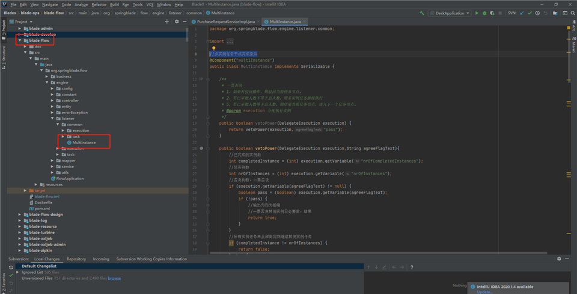The height and width of the screenshot is (294, 577).
Task: Expand the resources folder
Action: pos(35,184)
